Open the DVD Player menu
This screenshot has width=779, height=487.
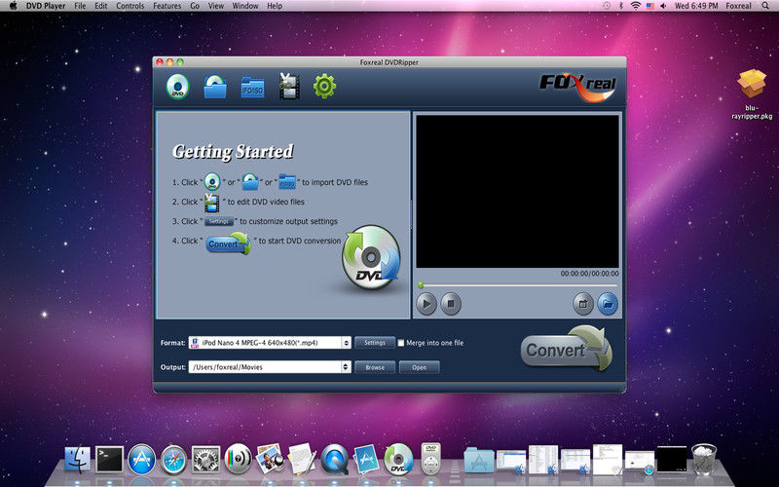(46, 6)
